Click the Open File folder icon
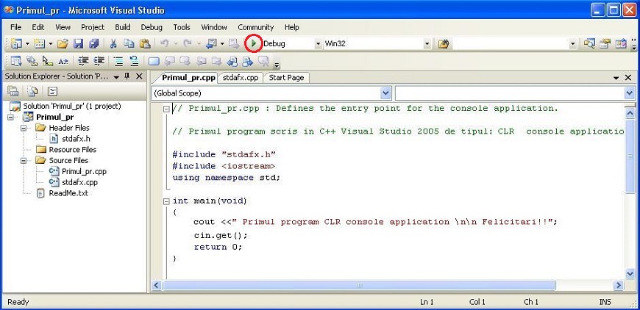This screenshot has height=310, width=640. tap(63, 44)
